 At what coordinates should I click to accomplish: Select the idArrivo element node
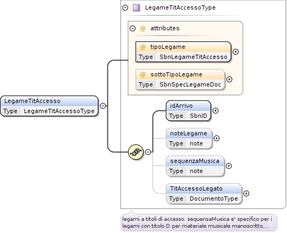click(x=188, y=110)
